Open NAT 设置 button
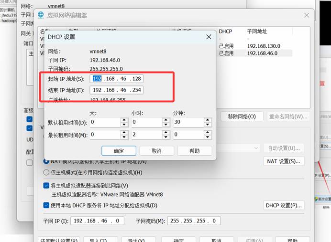 point(284,161)
